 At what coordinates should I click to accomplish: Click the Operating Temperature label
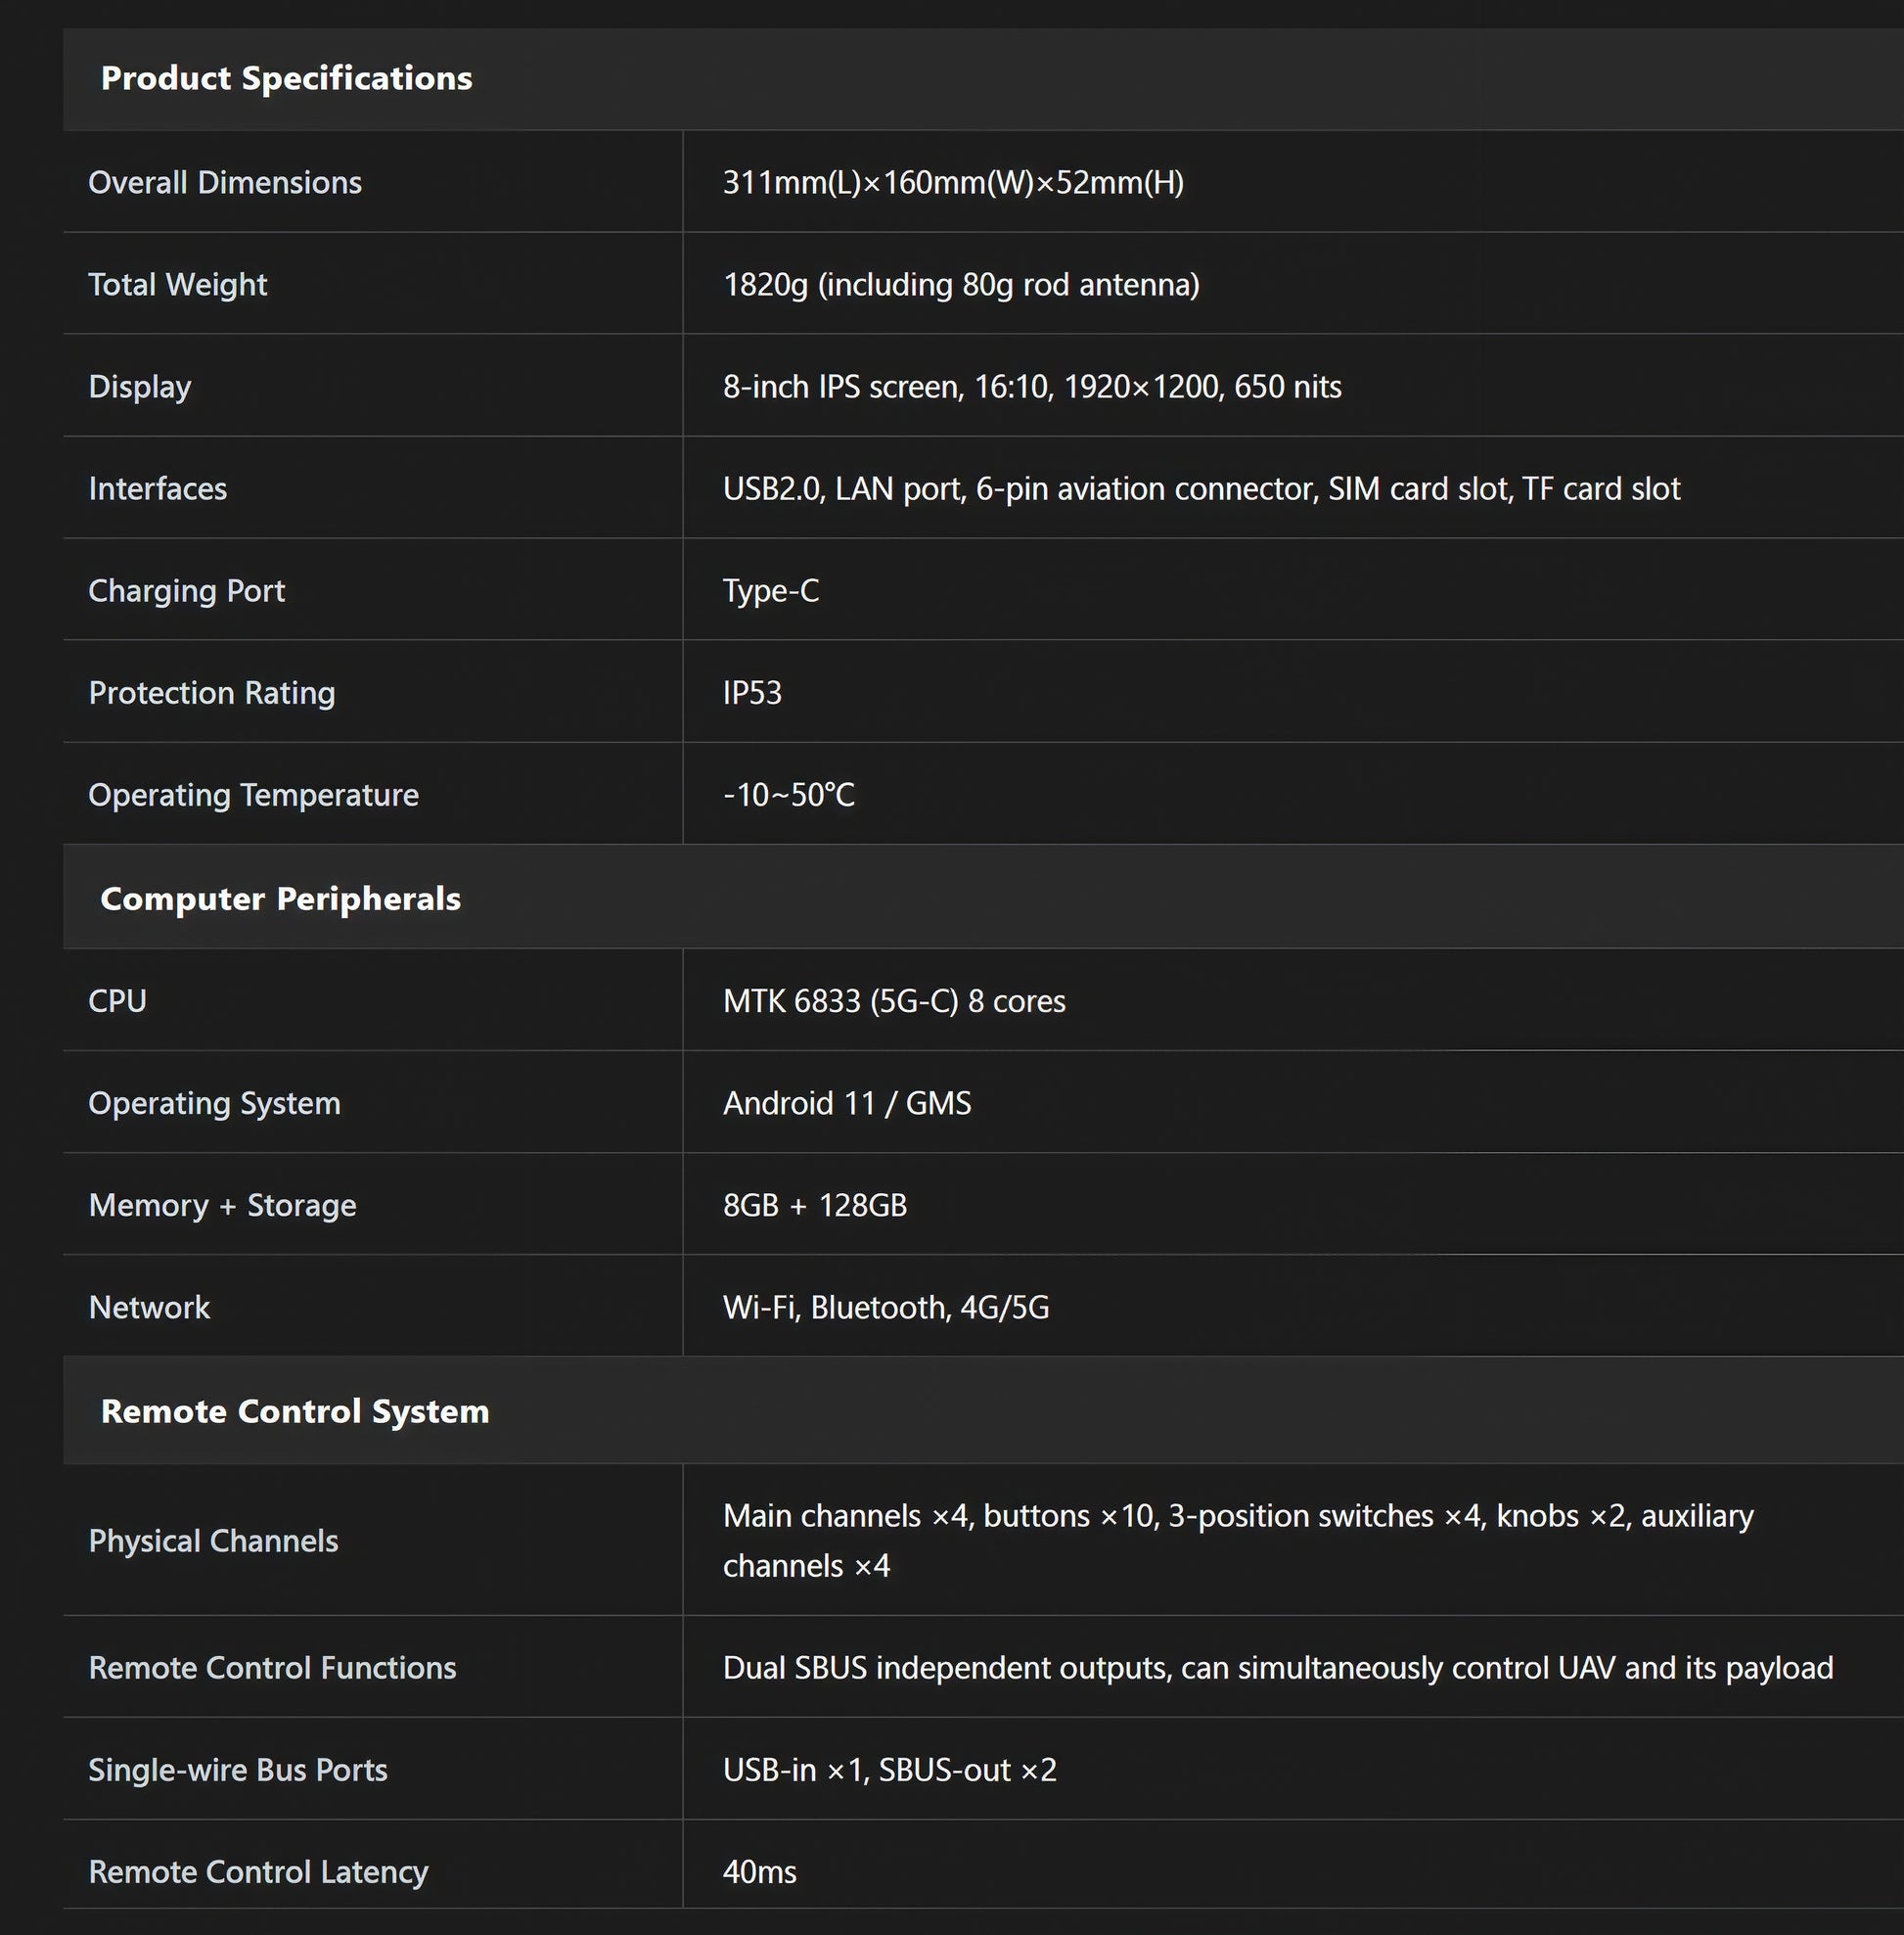[x=253, y=795]
